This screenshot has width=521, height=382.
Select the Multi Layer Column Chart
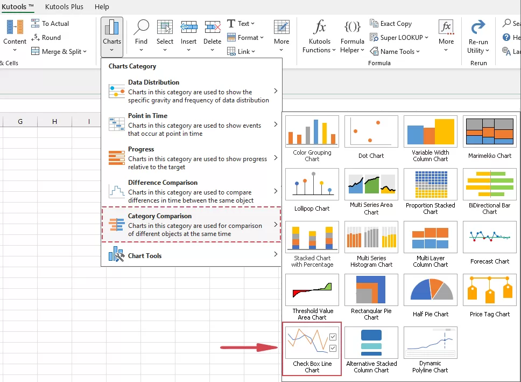tap(430, 245)
